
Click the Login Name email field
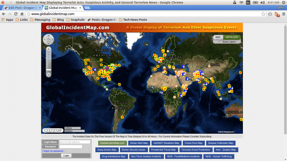pyautogui.click(x=75, y=142)
